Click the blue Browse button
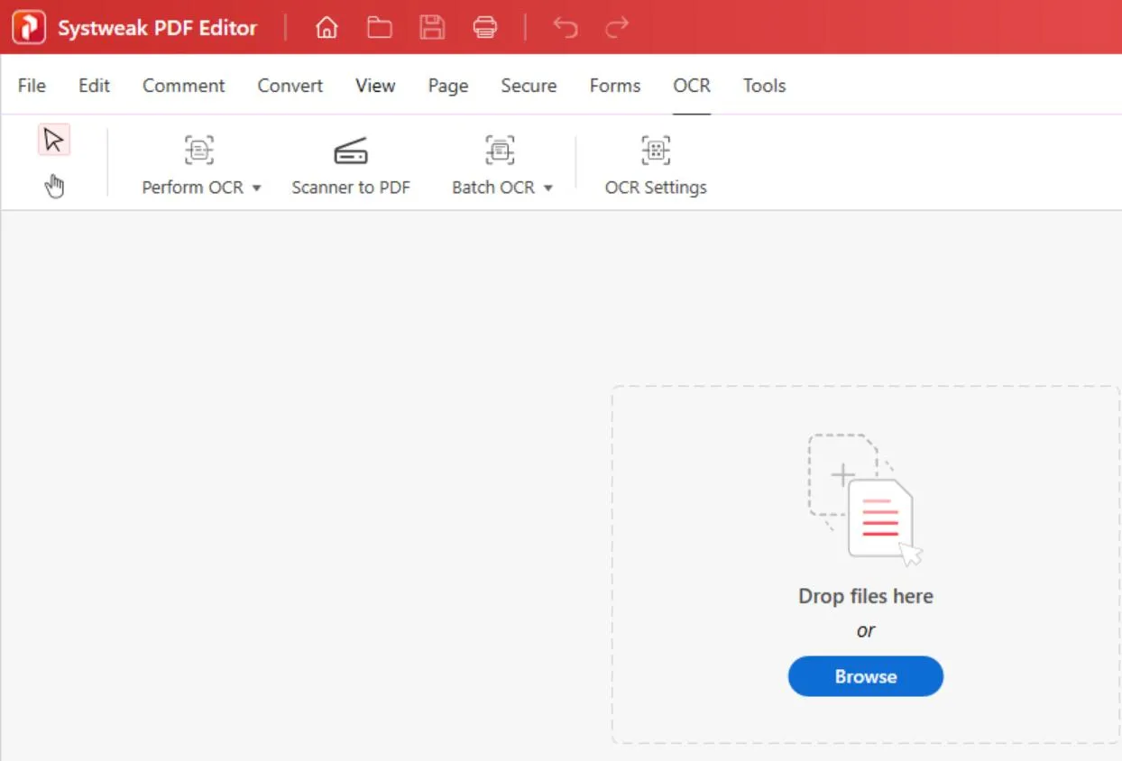This screenshot has height=761, width=1122. coord(865,676)
